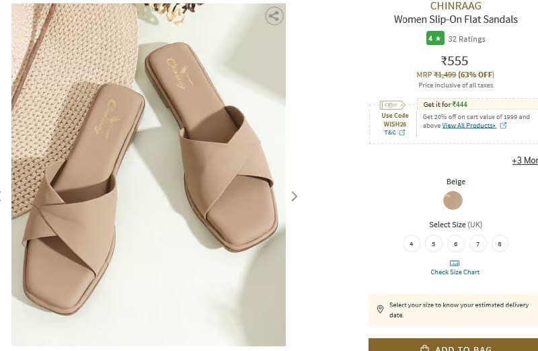538x351 pixels.
Task: Show previous product image
Action: tap(1, 196)
